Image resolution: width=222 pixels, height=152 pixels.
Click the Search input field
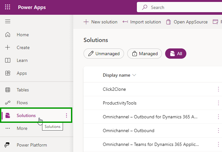[179, 7]
